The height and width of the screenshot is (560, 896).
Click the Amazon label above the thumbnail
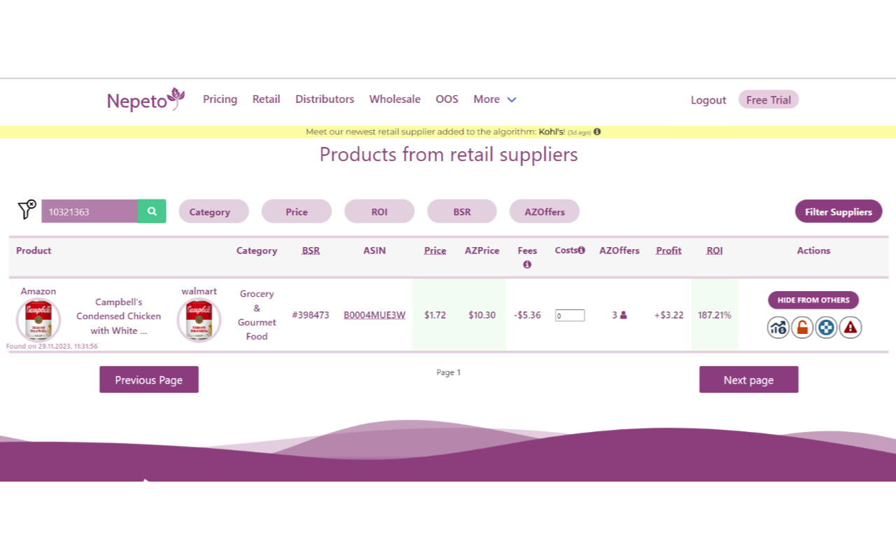click(x=38, y=291)
